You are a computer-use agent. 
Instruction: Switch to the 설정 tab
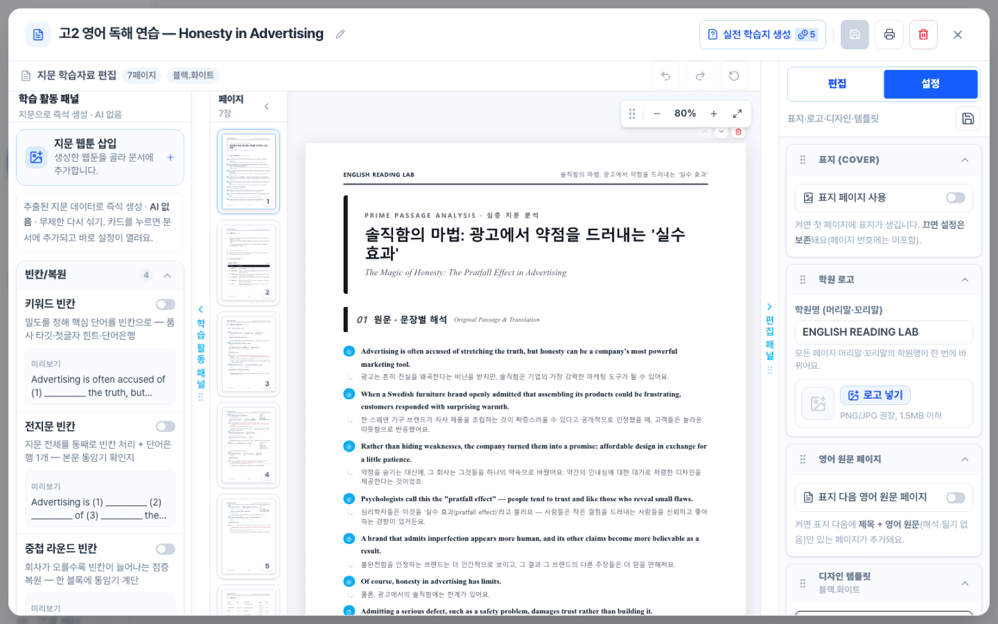tap(931, 84)
